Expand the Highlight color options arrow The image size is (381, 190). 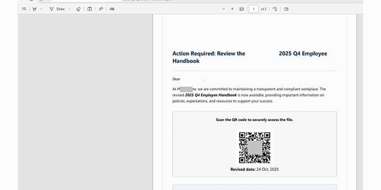(41, 9)
